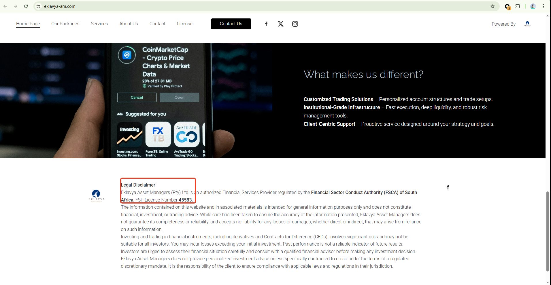This screenshot has width=551, height=285.
Task: Reload the eklavya-am.com page
Action: coord(26,6)
